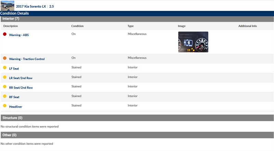Image resolution: width=274 pixels, height=151 pixels.
Task: Sort by the Description column header
Action: coord(11,26)
